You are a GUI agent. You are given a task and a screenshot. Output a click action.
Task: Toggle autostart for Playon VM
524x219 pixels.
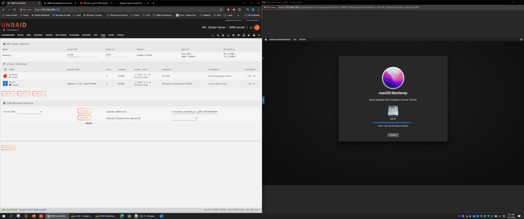pos(248,84)
